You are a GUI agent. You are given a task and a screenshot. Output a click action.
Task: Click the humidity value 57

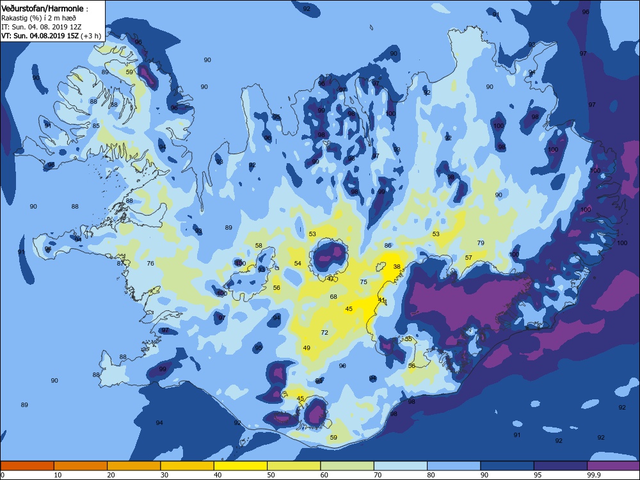pos(468,257)
